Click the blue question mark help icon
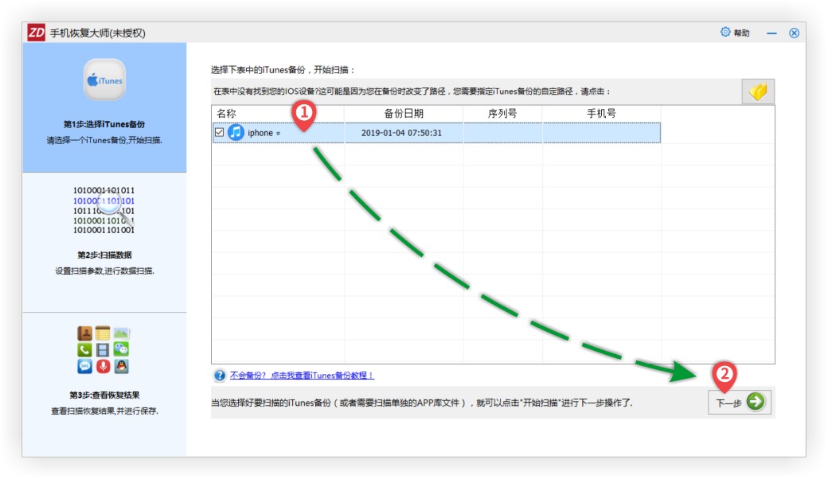Image resolution: width=828 pixels, height=479 pixels. [219, 376]
